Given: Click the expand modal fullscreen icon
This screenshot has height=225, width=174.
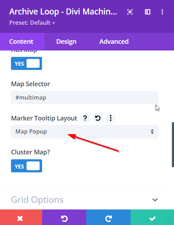Looking at the screenshot, I should click(130, 12).
